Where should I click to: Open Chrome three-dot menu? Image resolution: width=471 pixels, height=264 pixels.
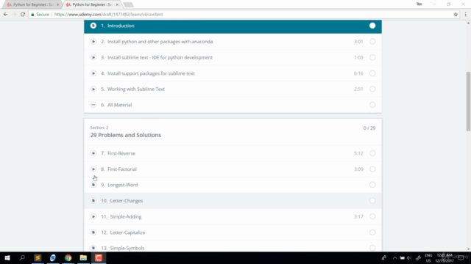pos(466,15)
